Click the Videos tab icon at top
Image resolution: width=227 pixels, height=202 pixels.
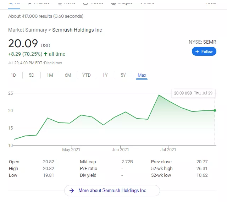[85, 2]
